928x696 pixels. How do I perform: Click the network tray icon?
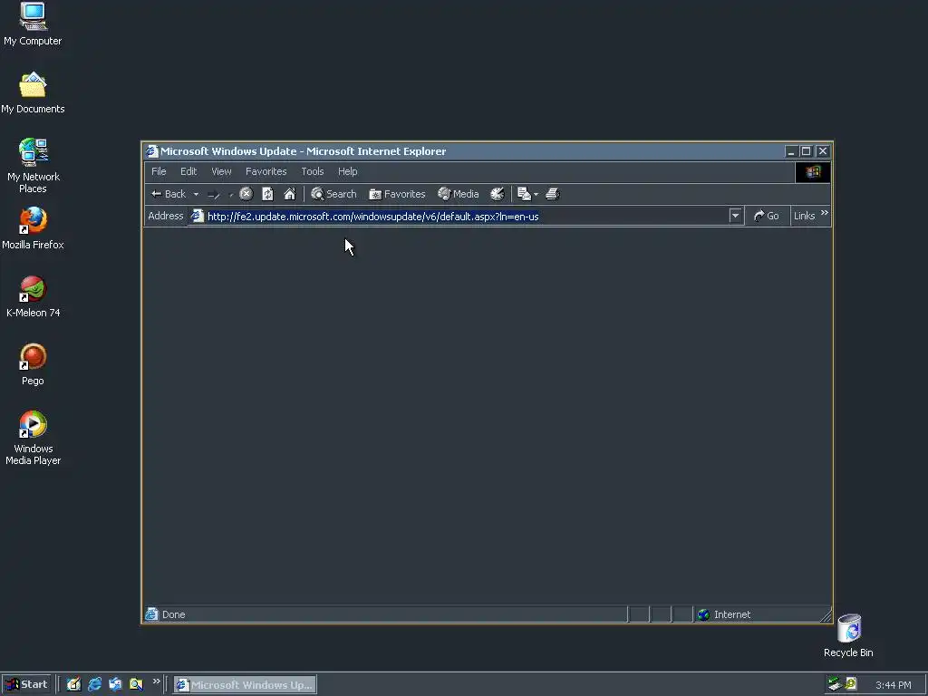(x=835, y=684)
